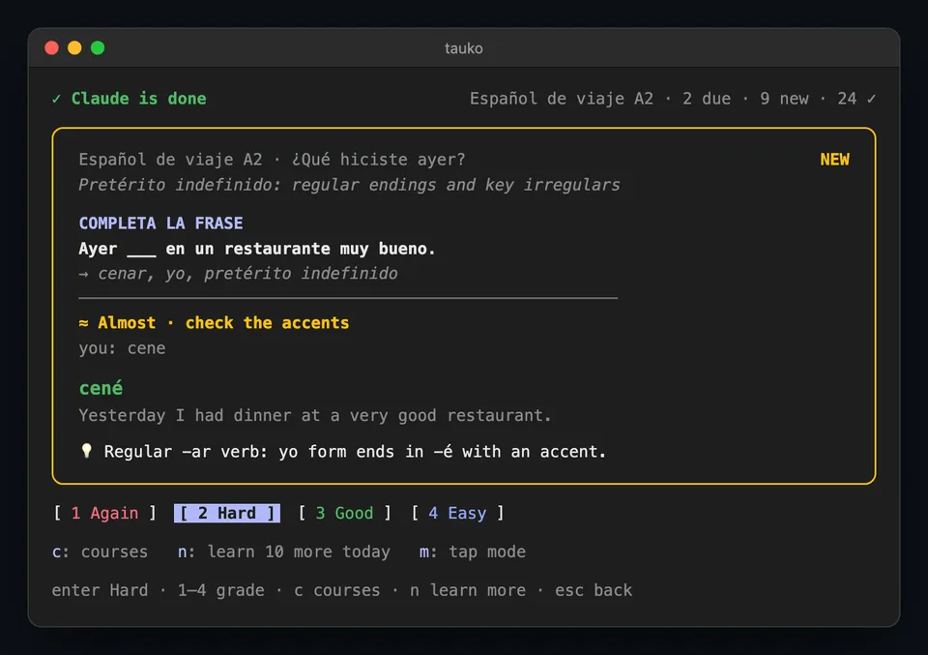Click the green checkmark beside Claude is done
928x655 pixels.
56,99
